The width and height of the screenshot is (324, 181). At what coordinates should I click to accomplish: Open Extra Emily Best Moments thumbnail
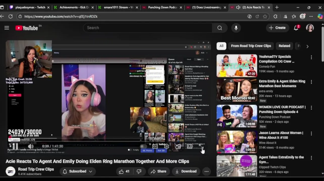pos(237,90)
